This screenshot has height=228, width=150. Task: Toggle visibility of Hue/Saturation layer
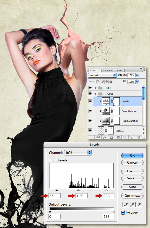coord(90,121)
